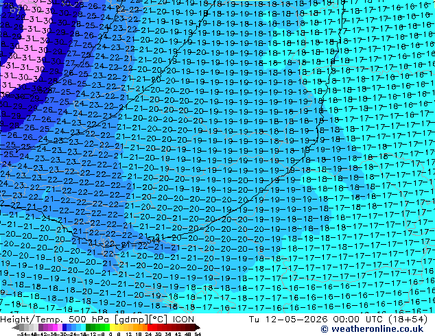Viewport: 435px width, 336px height.
Task: Pick the yellow swatch in the temperature legend
Action: (112, 327)
